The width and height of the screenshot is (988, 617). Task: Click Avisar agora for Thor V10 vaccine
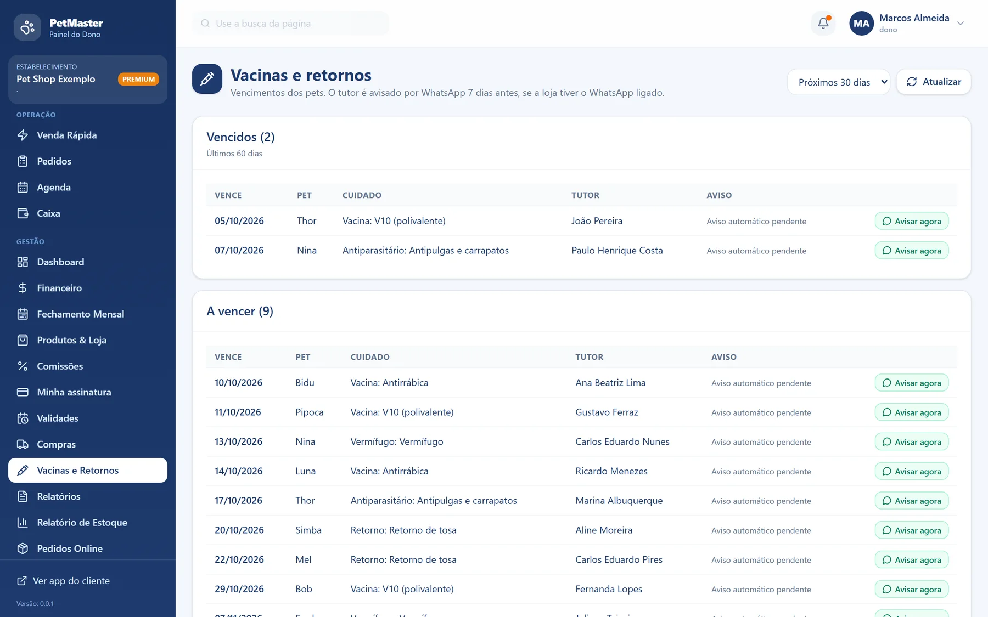pyautogui.click(x=912, y=221)
